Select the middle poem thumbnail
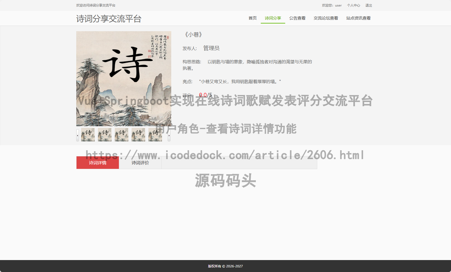Screen dimensions: 451x272 (122, 135)
